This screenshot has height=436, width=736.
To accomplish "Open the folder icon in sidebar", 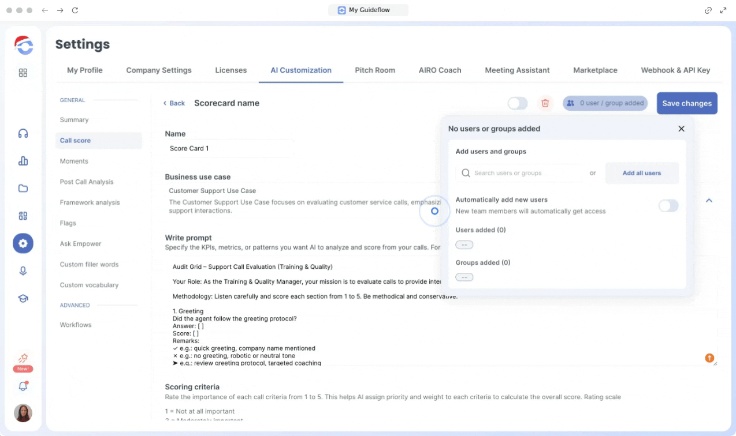I will 23,189.
